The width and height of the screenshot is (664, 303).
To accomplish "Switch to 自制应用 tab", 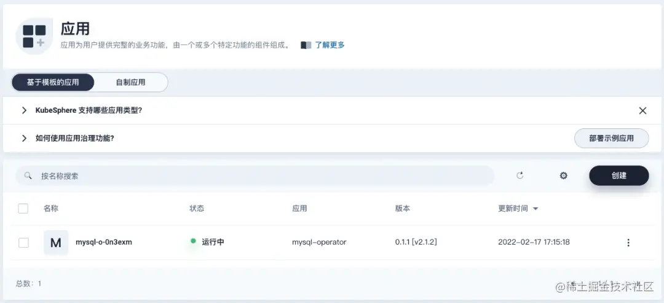I will pos(130,82).
